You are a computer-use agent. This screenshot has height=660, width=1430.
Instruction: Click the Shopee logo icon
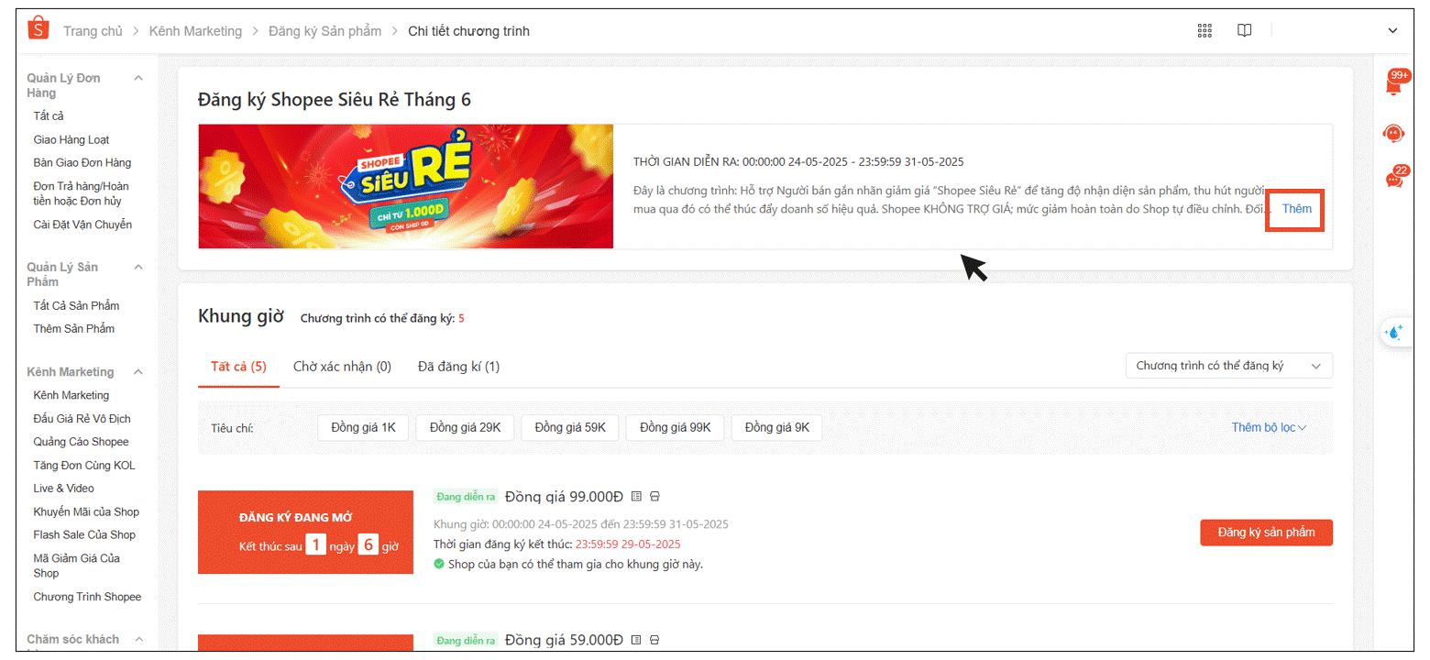(x=38, y=29)
